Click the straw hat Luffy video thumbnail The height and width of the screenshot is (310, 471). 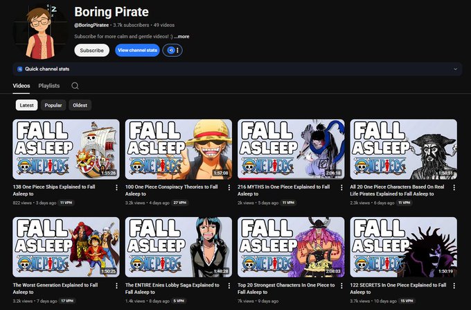179,149
